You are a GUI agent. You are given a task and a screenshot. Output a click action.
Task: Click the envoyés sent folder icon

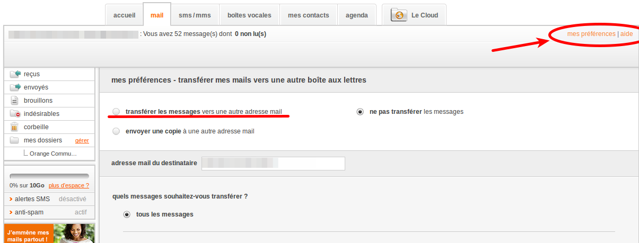click(15, 87)
